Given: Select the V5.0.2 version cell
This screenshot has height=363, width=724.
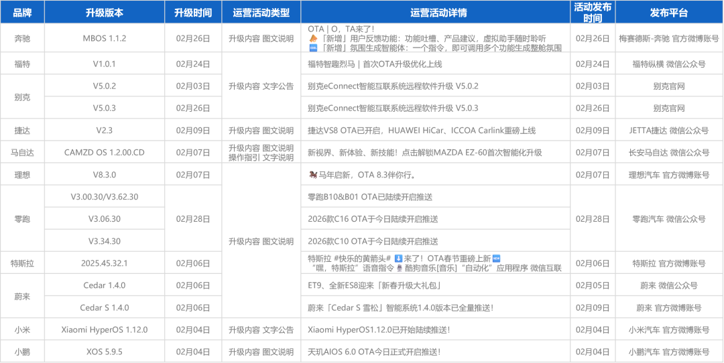Looking at the screenshot, I should 105,86.
